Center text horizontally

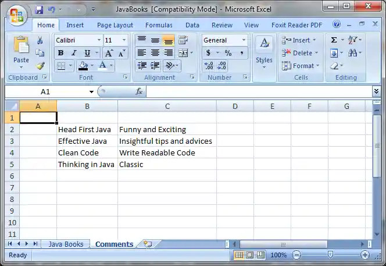coord(155,53)
